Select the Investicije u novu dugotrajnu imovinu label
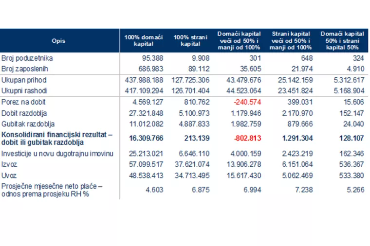 [57, 154]
